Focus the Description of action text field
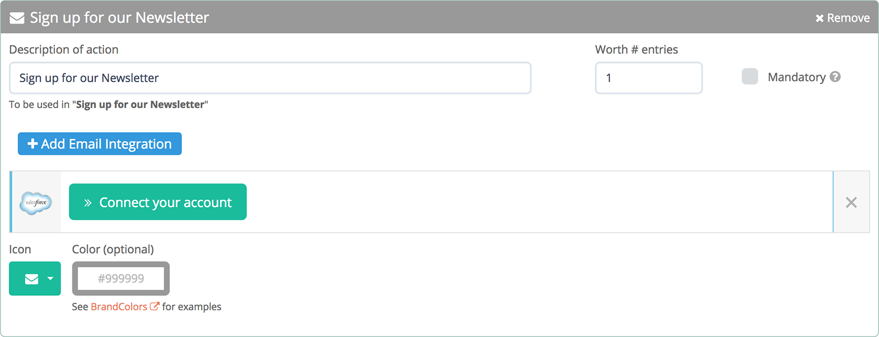The width and height of the screenshot is (879, 337). click(x=270, y=78)
